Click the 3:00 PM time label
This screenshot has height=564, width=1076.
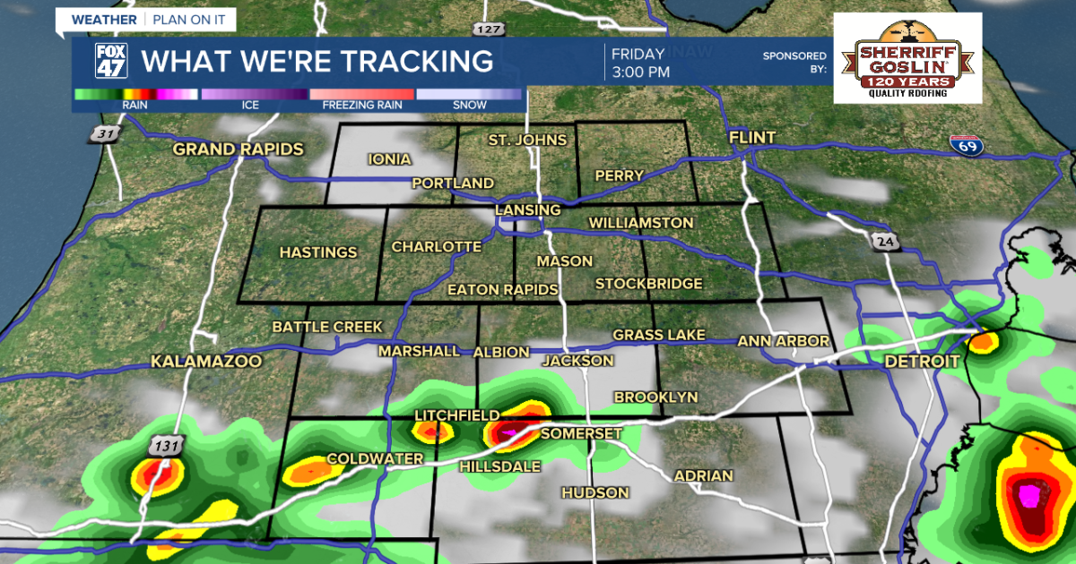641,72
